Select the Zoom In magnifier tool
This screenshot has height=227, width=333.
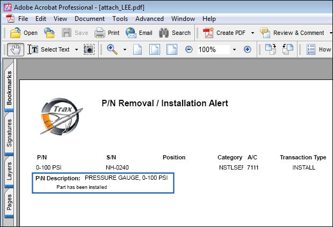(x=112, y=50)
